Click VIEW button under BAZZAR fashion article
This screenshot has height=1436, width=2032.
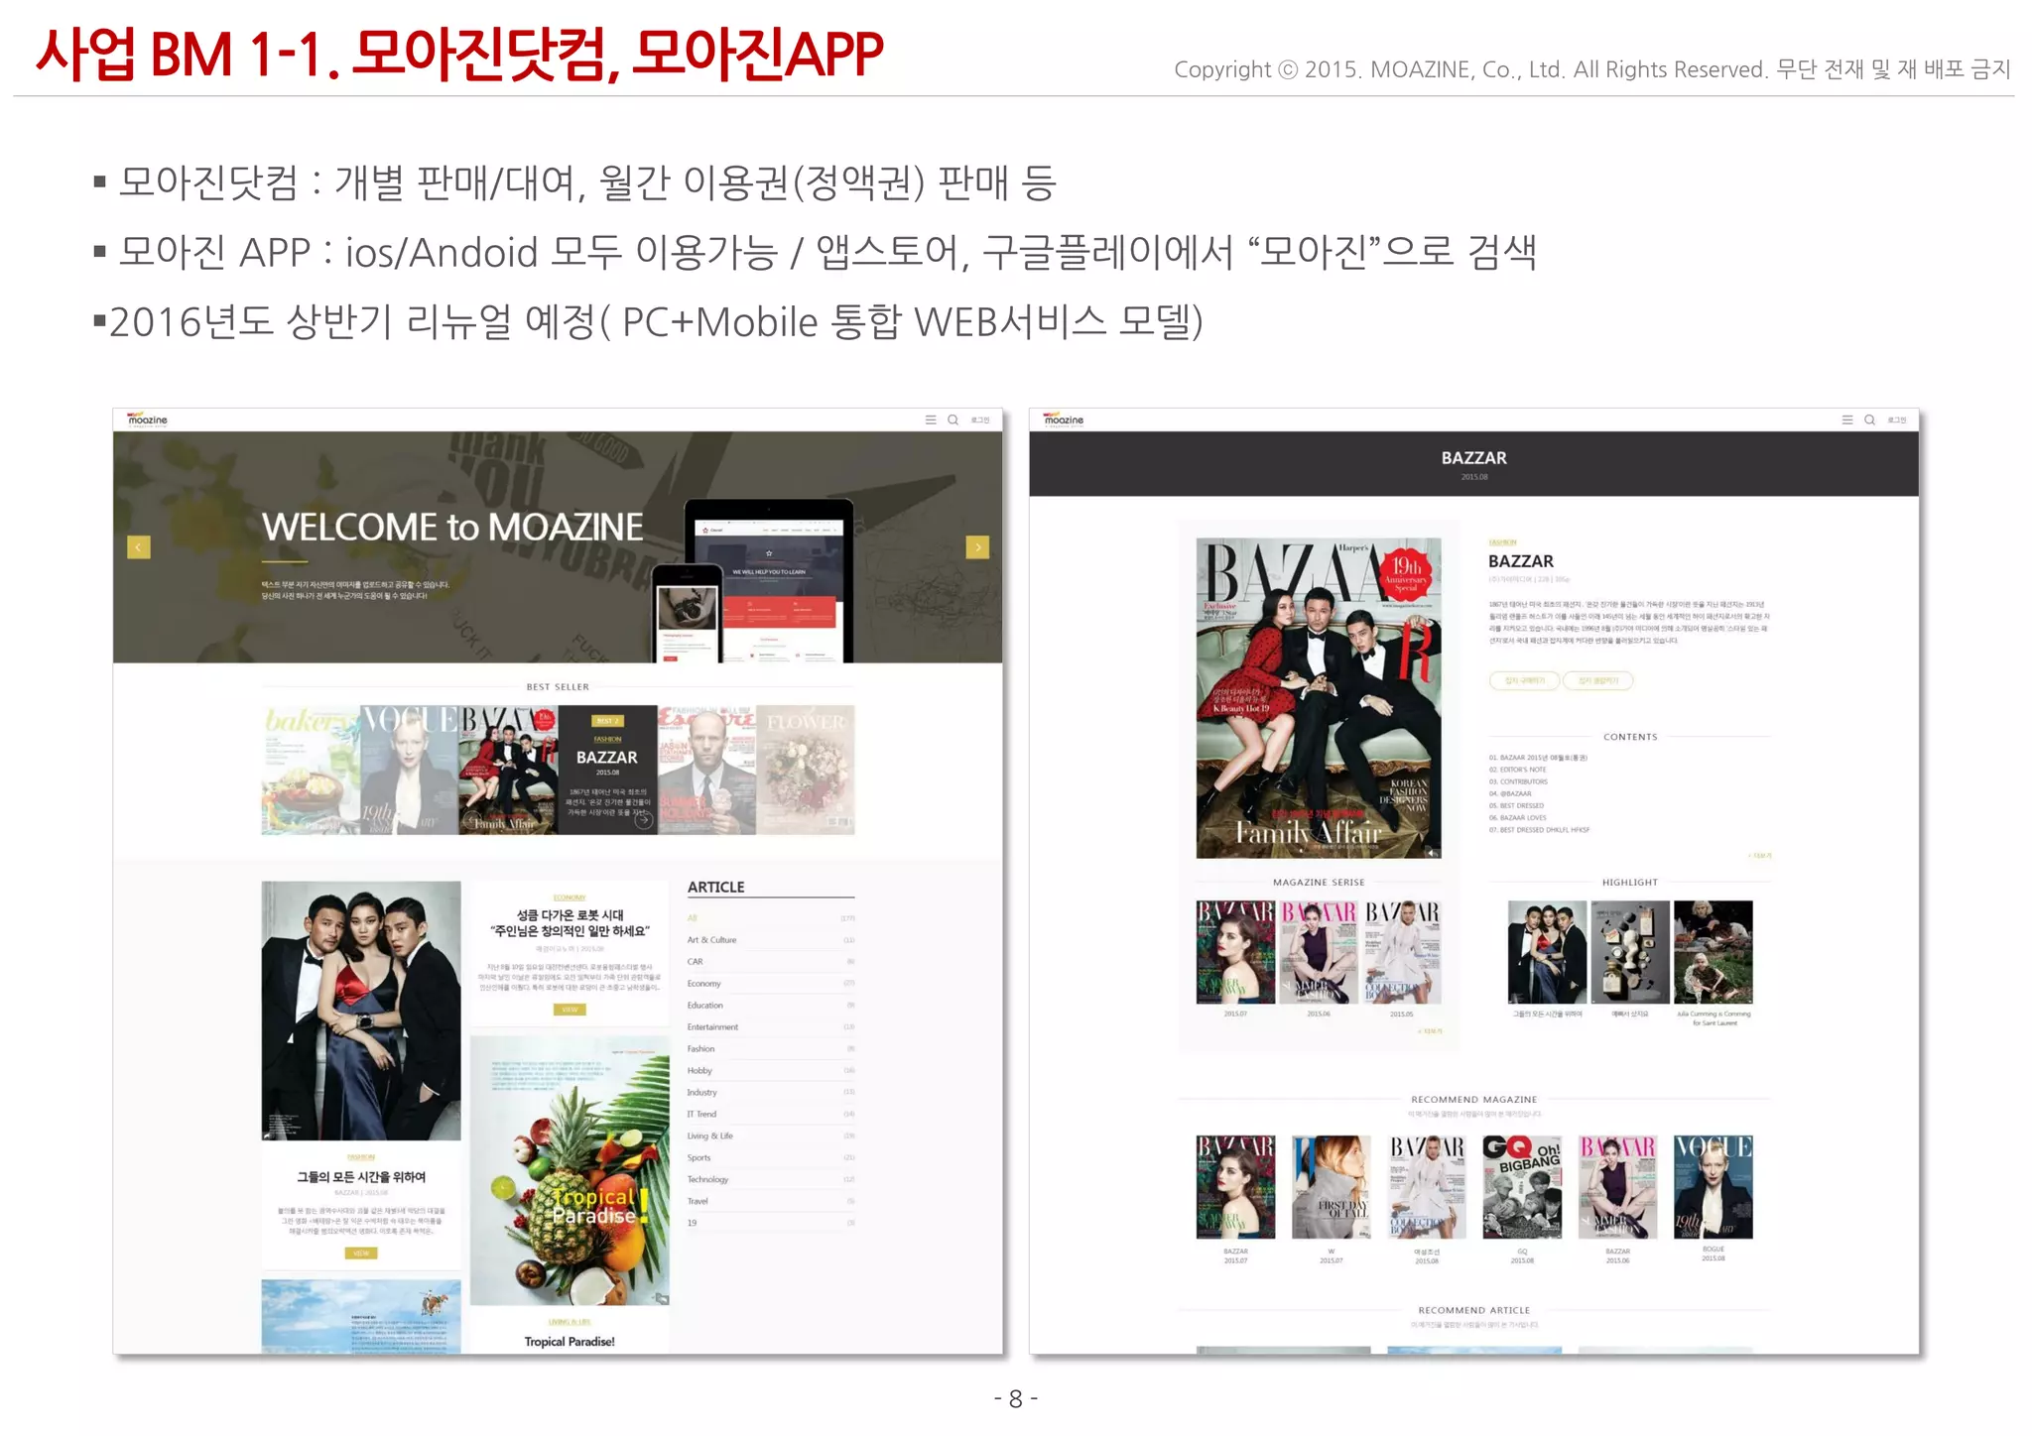pos(361,1254)
